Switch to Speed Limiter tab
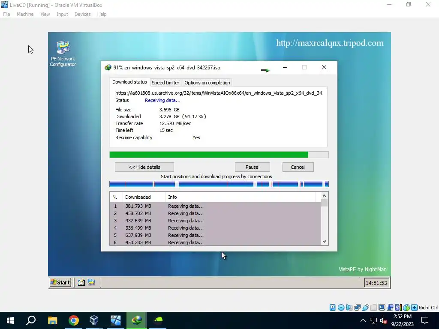 (x=165, y=83)
